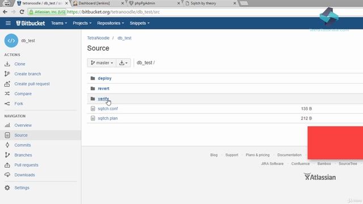This screenshot has height=204, width=363.
Task: Click the Overview chart icon
Action: 7,125
